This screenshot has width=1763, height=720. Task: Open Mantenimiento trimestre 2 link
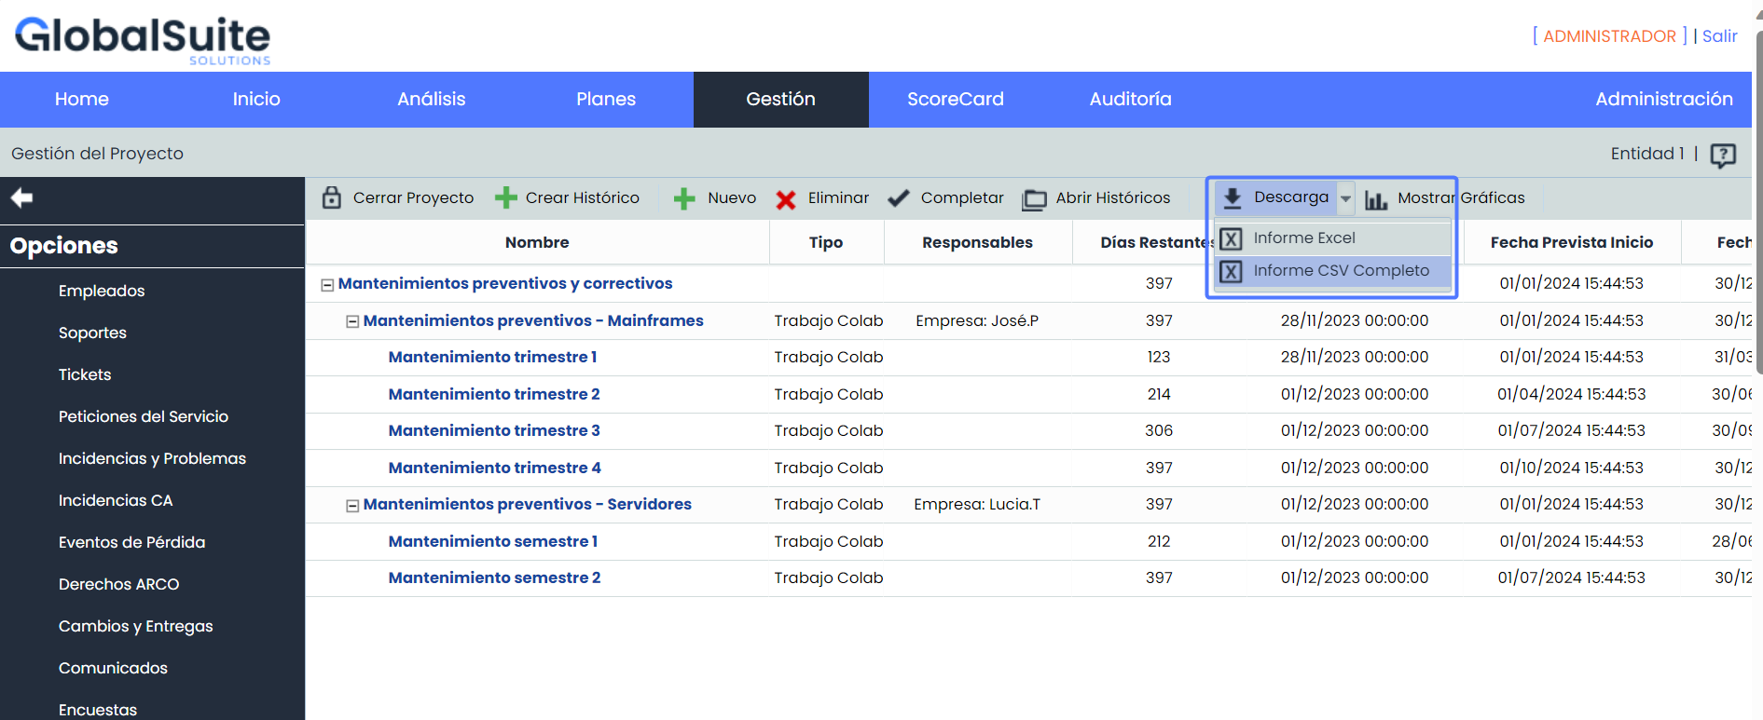click(x=493, y=394)
